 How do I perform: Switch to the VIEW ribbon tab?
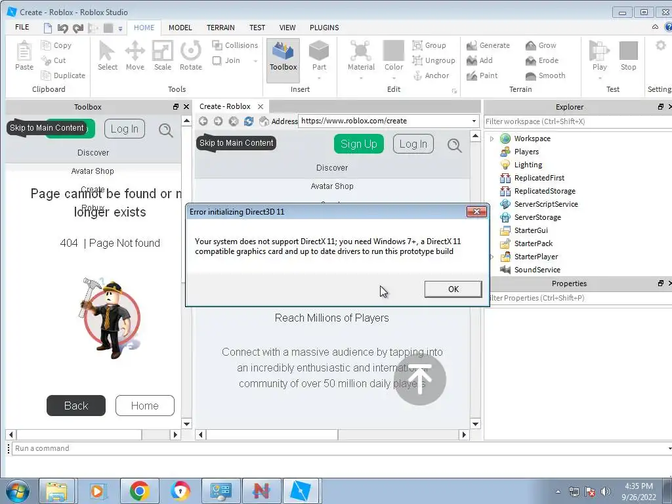coord(287,28)
